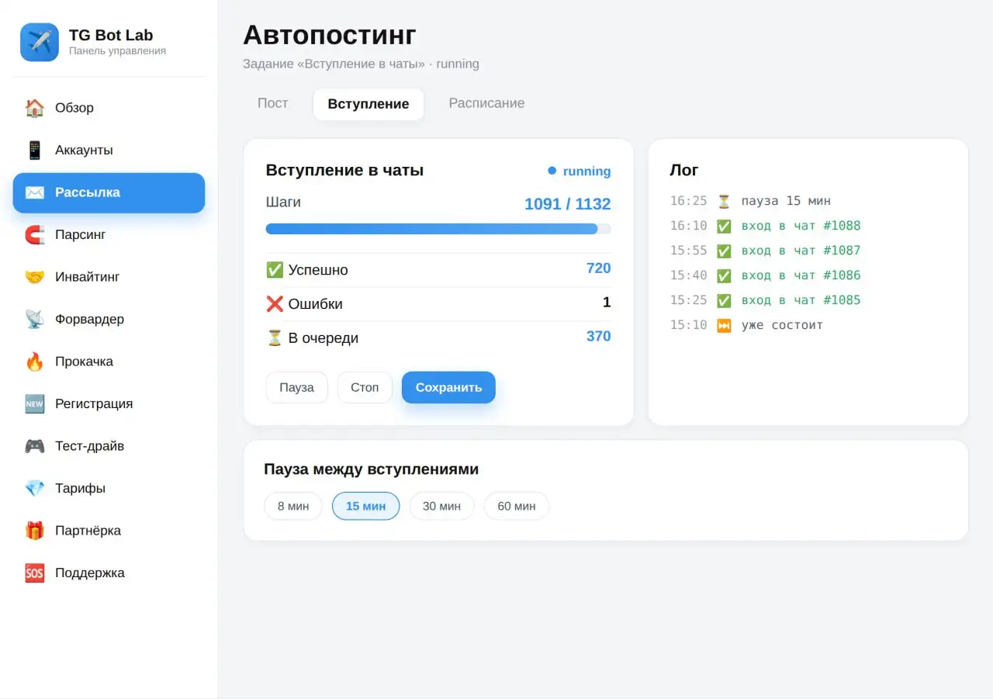Click the Шаги progress bar

click(x=438, y=229)
